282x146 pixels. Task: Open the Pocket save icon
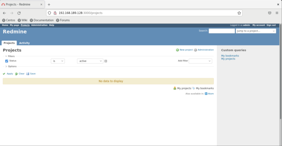(x=270, y=13)
